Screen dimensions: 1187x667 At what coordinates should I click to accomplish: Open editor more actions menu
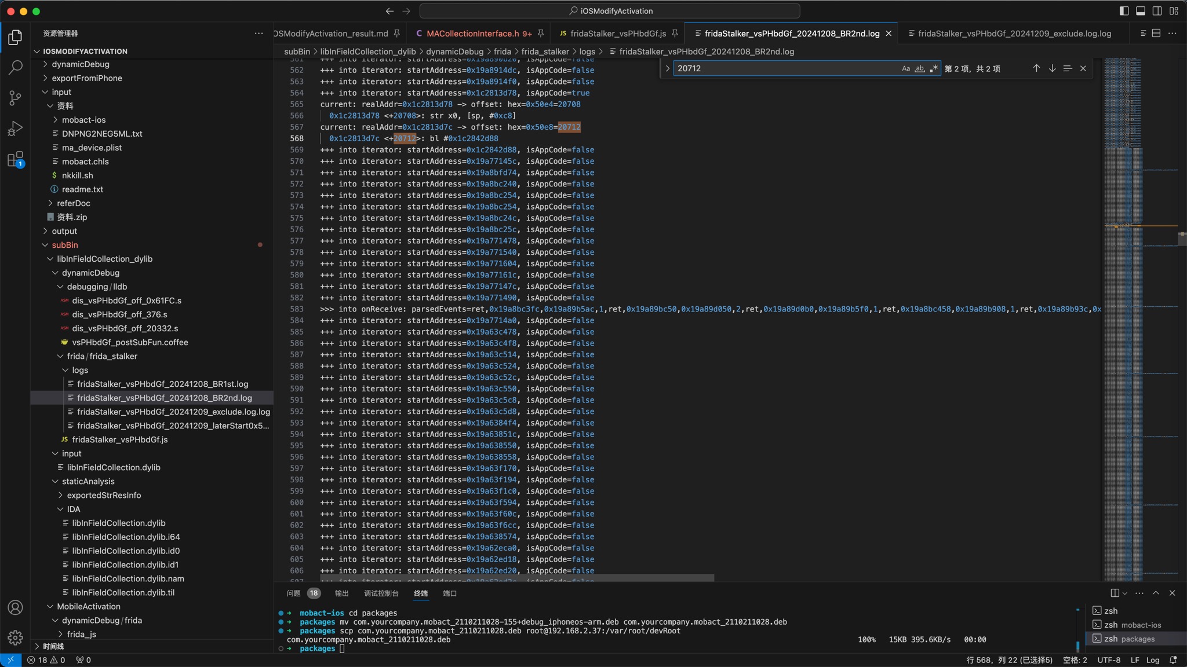[x=1172, y=34]
